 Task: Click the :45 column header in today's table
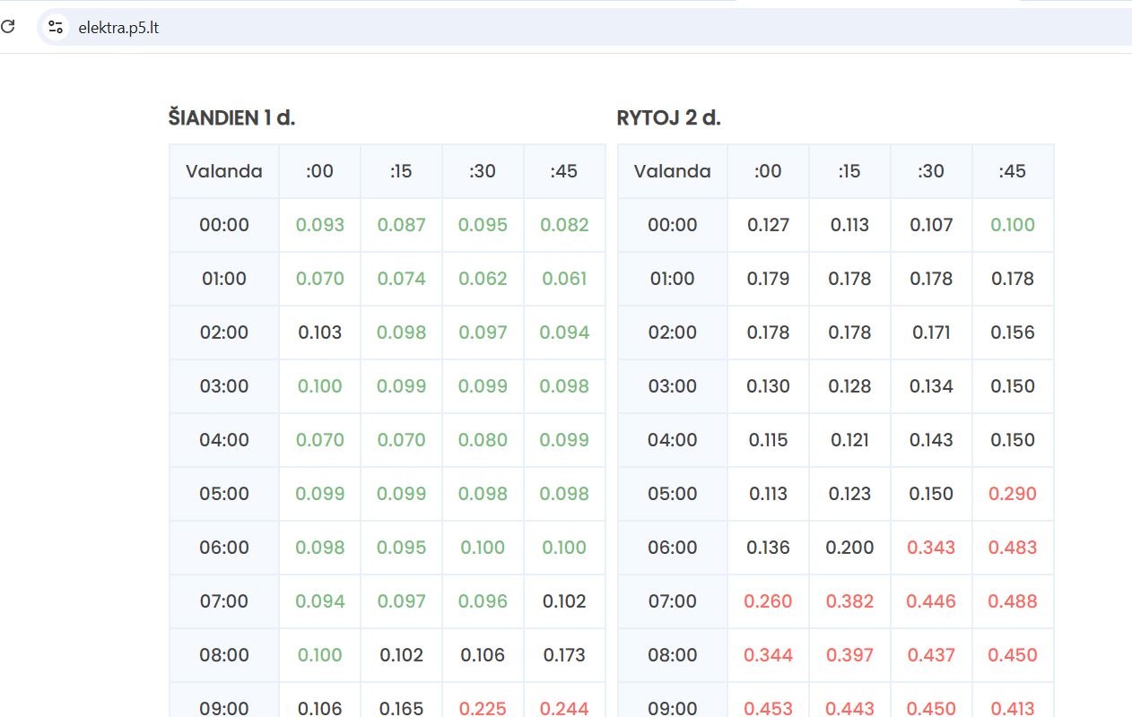[564, 171]
